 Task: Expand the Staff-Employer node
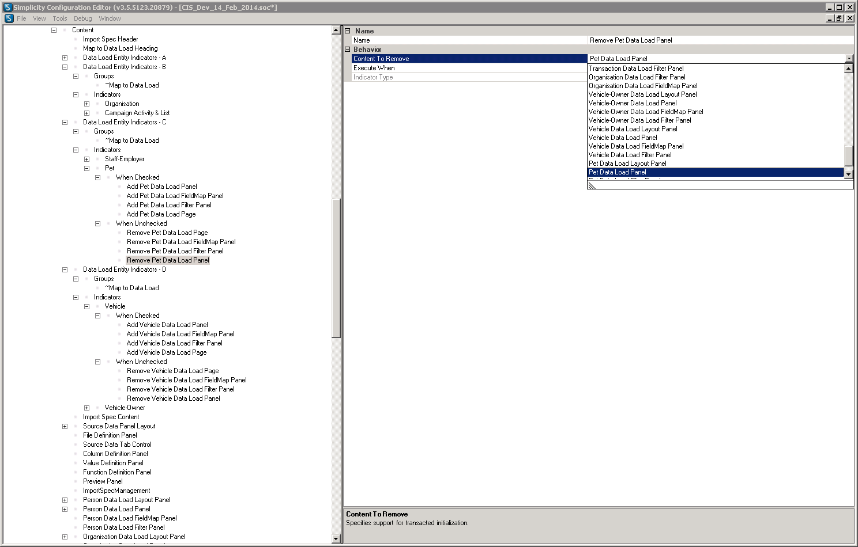tap(86, 159)
